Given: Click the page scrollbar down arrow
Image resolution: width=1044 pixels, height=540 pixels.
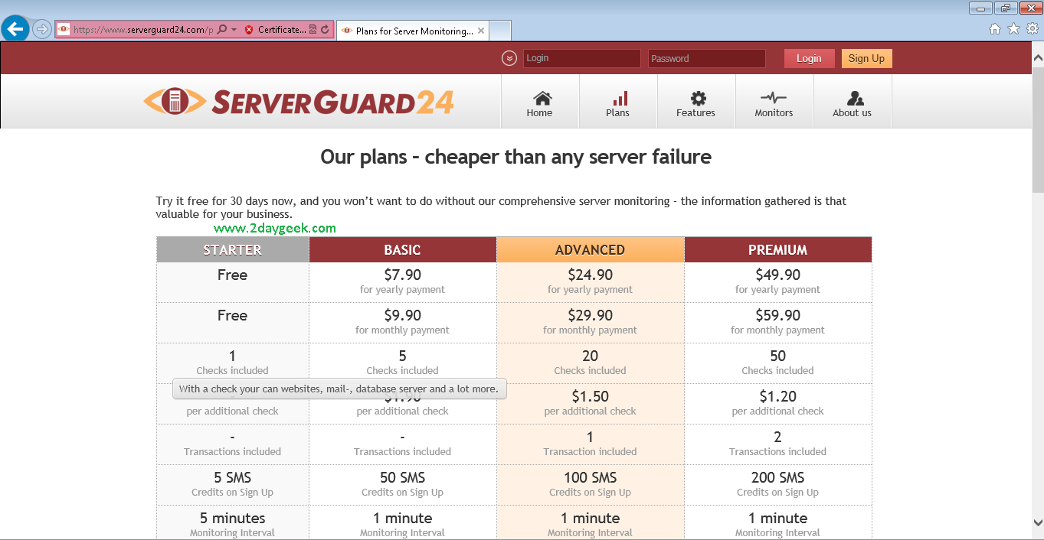Looking at the screenshot, I should tap(1038, 523).
